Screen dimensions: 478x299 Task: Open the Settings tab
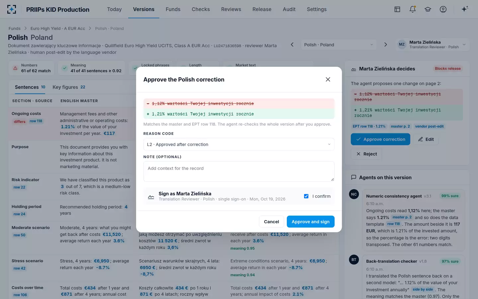(317, 9)
